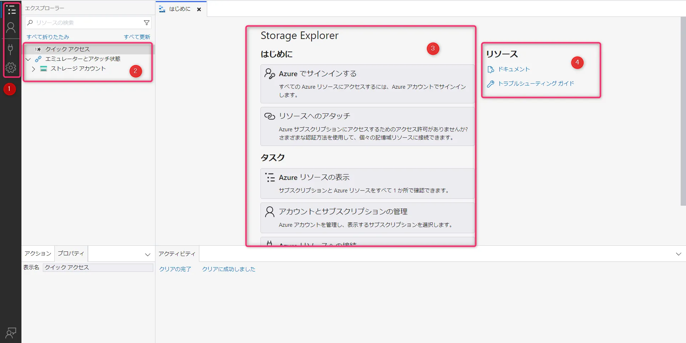Click アカウントとサブスクリプションの管理 card
Image resolution: width=686 pixels, height=343 pixels.
pyautogui.click(x=367, y=218)
